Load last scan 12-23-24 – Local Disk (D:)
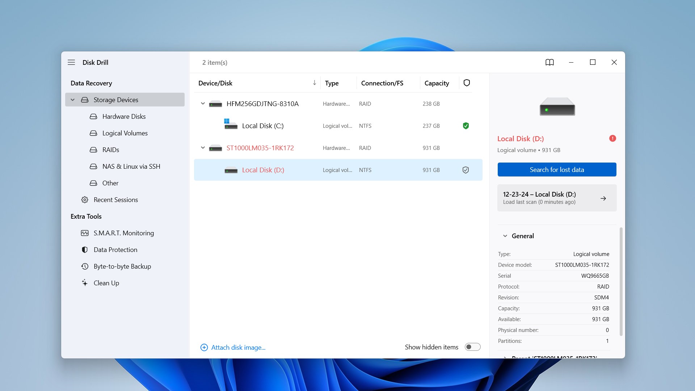The width and height of the screenshot is (695, 391). (x=557, y=198)
